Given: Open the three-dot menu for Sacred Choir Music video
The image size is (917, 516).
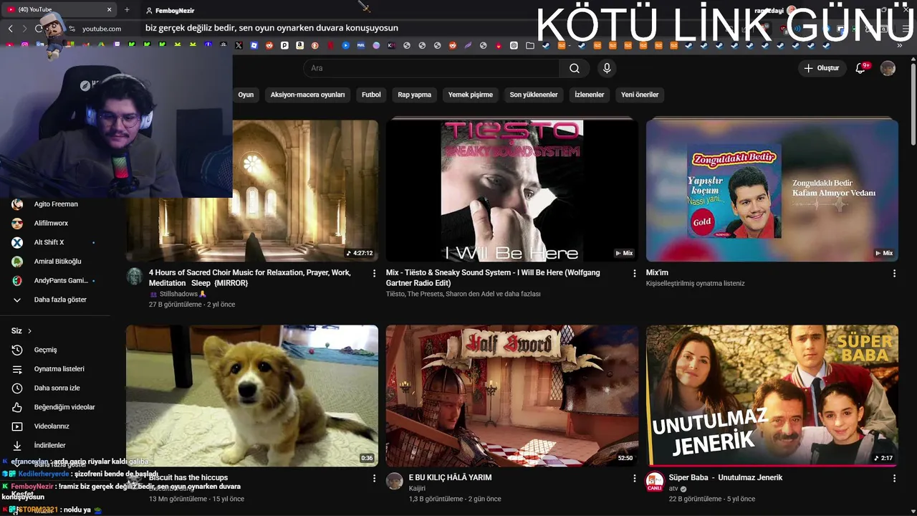Looking at the screenshot, I should pyautogui.click(x=374, y=273).
